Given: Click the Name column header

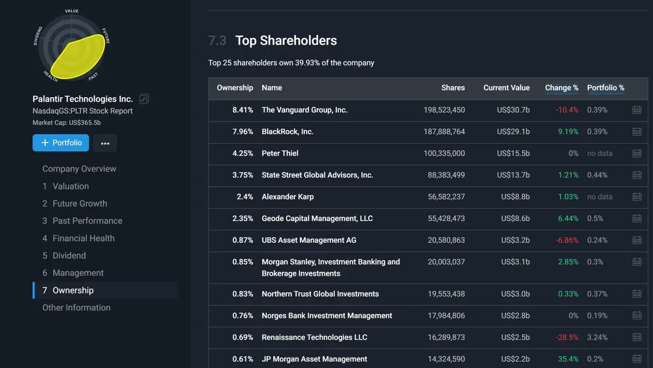Looking at the screenshot, I should click(272, 88).
